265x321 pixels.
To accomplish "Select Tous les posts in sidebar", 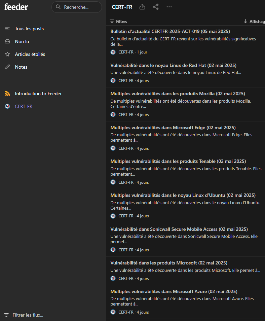I will tap(29, 29).
